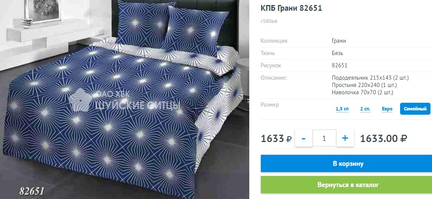
Task: Click the total price 1633.00 ₽
Action: (384, 138)
